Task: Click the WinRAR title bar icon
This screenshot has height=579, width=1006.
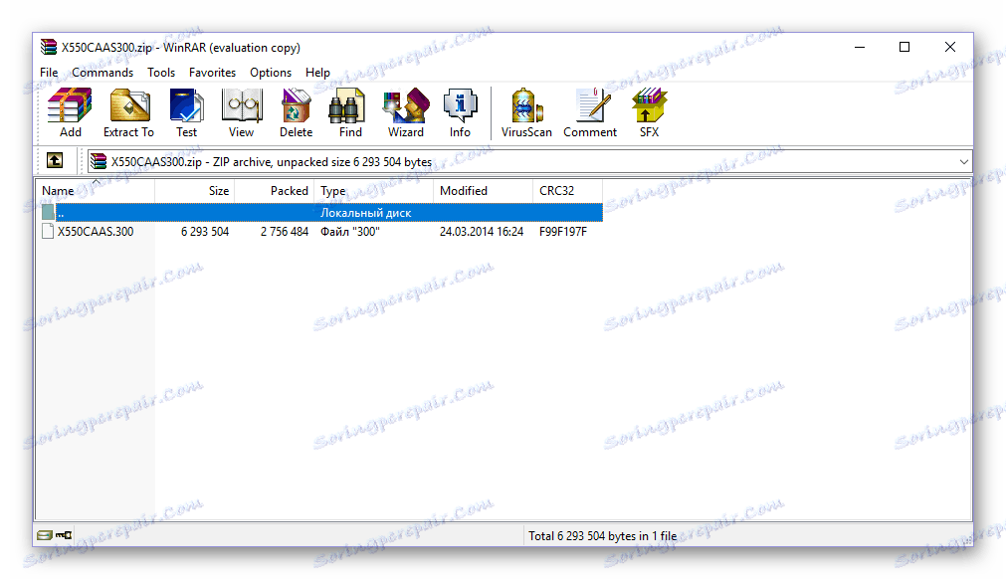Action: click(48, 47)
